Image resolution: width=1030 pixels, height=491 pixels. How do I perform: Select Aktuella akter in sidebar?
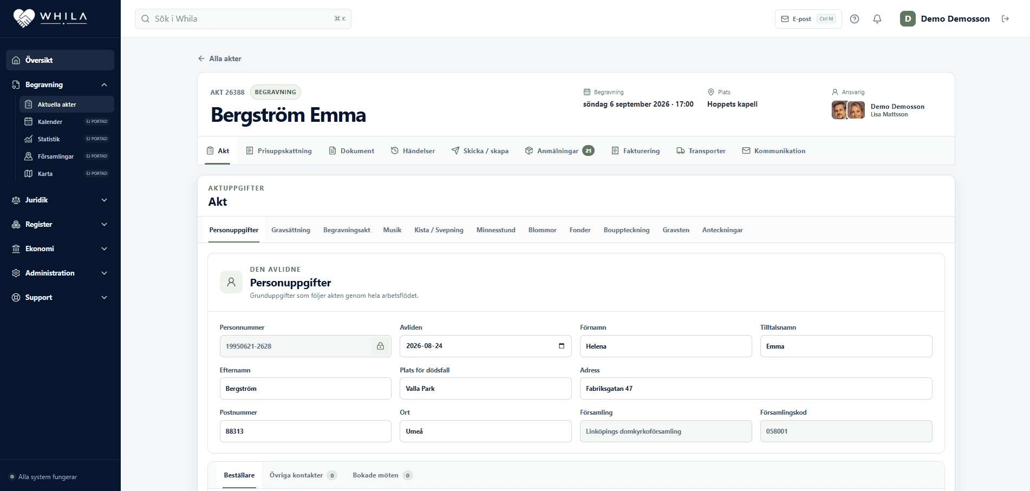click(67, 104)
